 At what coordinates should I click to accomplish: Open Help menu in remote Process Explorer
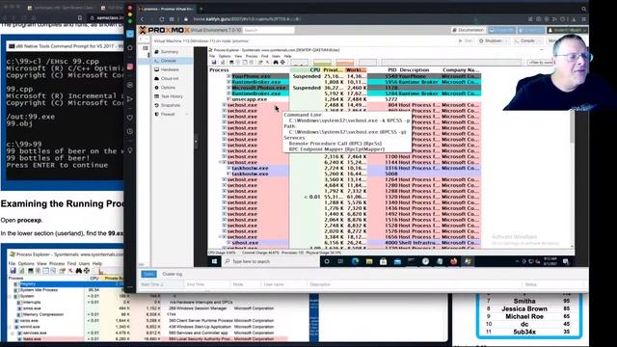tap(287, 56)
